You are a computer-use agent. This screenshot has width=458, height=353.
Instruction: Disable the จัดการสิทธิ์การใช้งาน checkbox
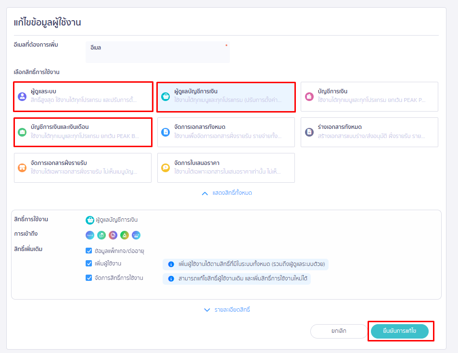click(x=89, y=277)
